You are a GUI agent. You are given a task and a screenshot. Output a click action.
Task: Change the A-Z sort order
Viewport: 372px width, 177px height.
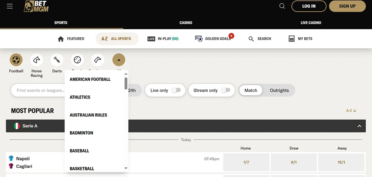[351, 111]
